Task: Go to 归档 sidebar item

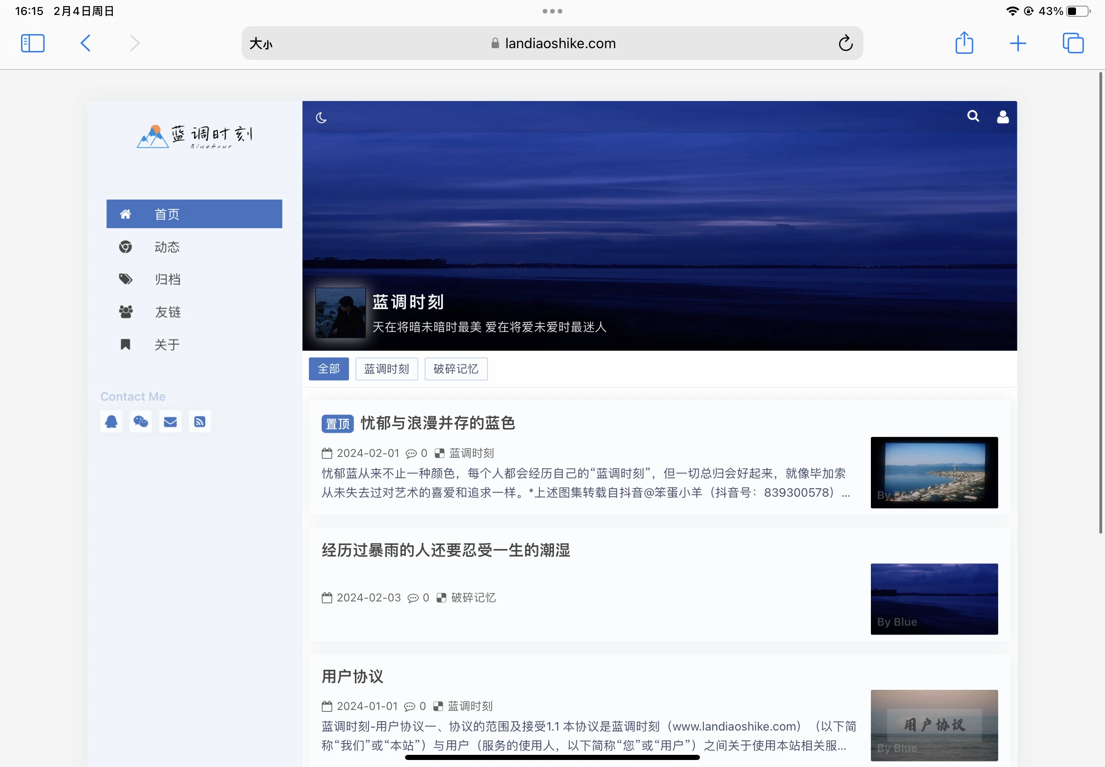Action: click(x=168, y=279)
